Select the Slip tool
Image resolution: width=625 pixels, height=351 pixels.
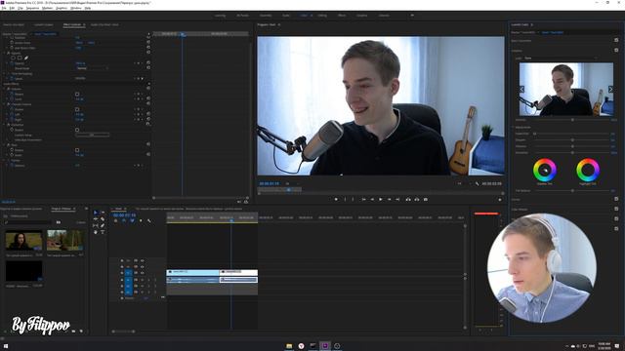(96, 225)
